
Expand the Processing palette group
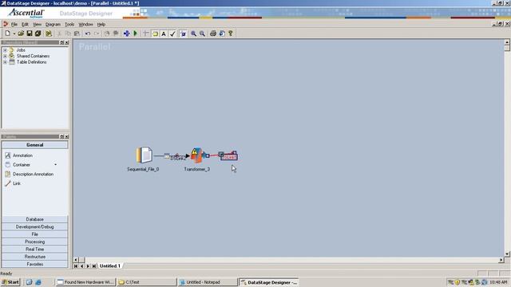35,242
